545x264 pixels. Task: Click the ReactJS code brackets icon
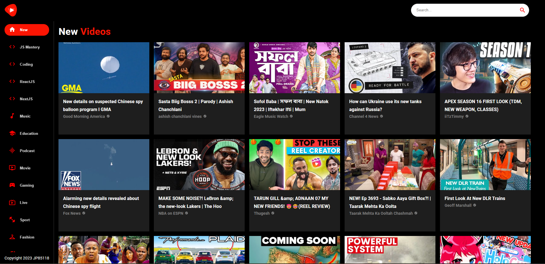click(x=12, y=82)
